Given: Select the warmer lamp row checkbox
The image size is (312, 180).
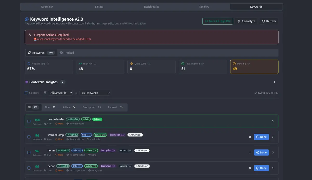Looking at the screenshot, I should click(29, 137).
